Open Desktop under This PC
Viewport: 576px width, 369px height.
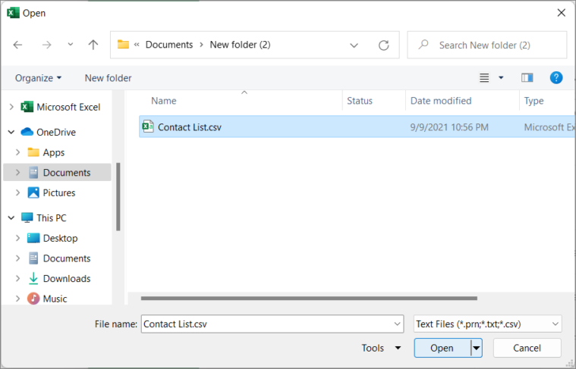pyautogui.click(x=60, y=238)
